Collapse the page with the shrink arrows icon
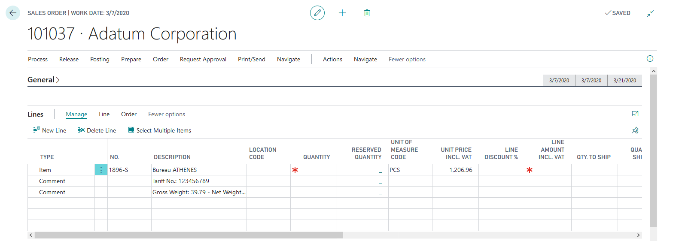The height and width of the screenshot is (241, 685). pos(650,14)
